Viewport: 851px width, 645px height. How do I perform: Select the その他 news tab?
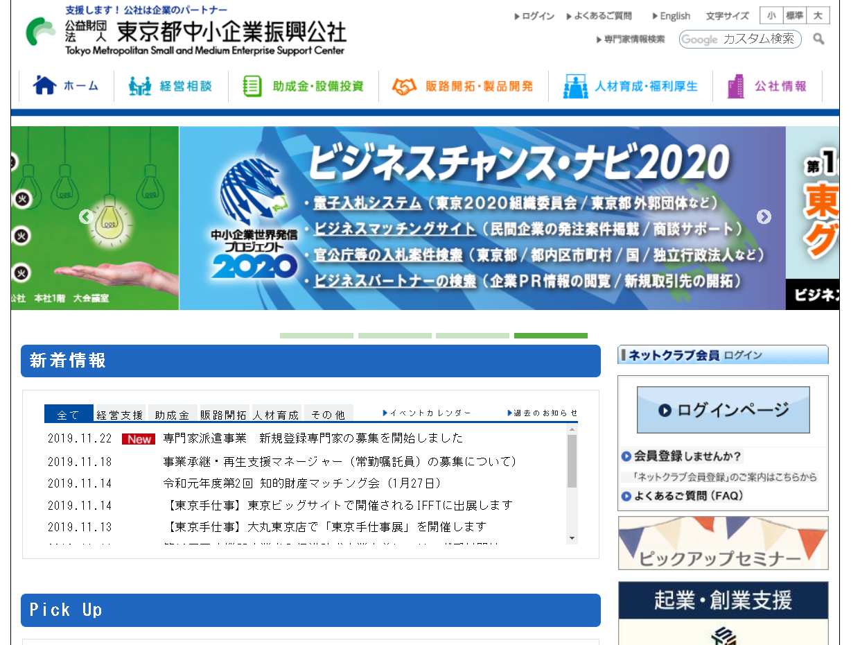coord(328,413)
